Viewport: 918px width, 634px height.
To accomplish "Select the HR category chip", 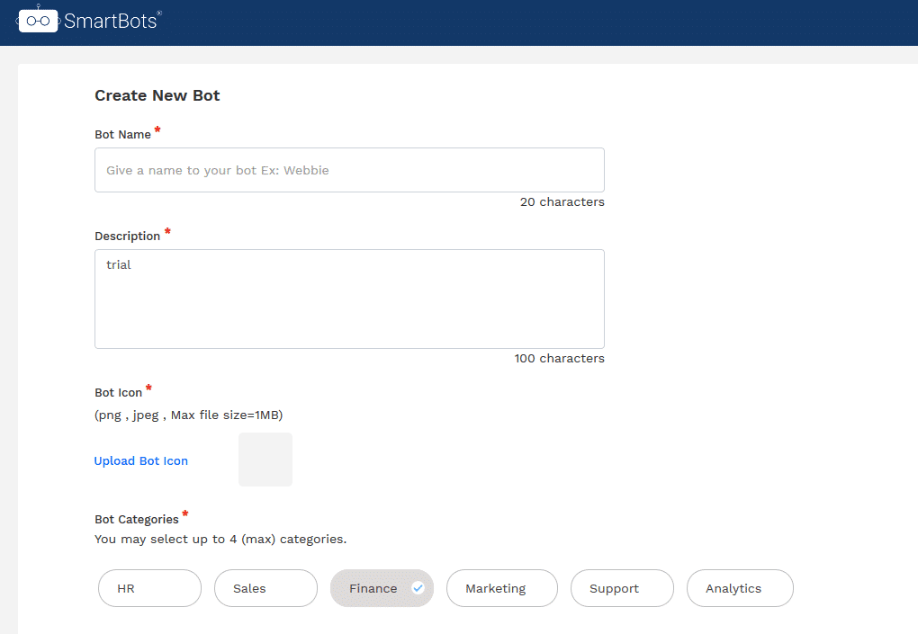I will 149,587.
